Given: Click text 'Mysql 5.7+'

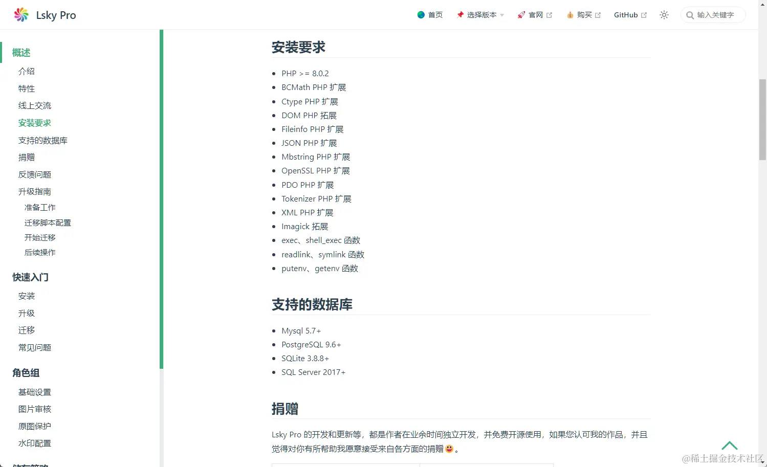Looking at the screenshot, I should (x=301, y=331).
